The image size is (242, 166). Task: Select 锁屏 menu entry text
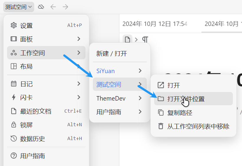pos(27,125)
